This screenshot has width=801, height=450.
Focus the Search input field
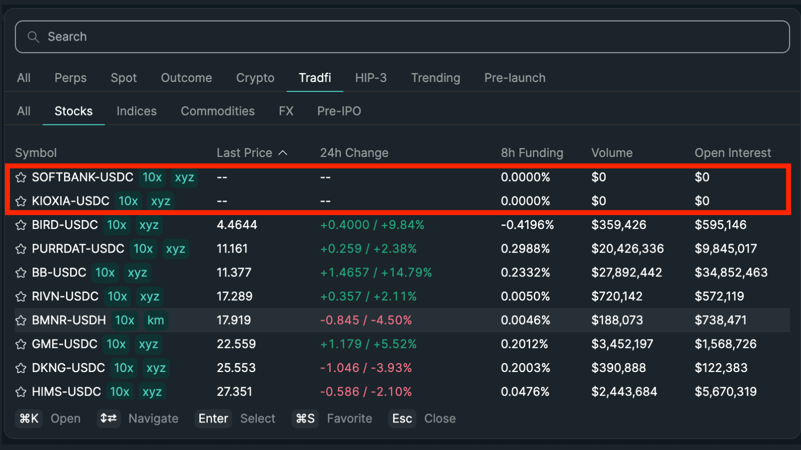[403, 36]
